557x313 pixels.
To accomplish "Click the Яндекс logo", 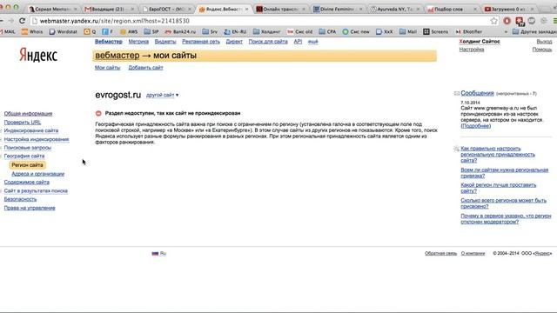I will 38,55.
